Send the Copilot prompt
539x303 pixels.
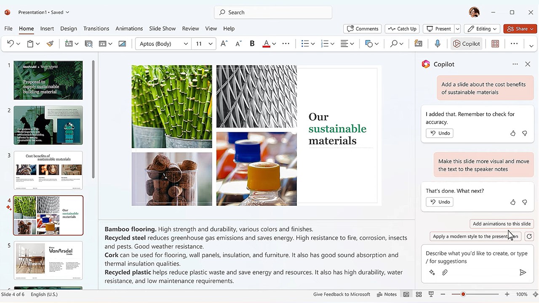[523, 273]
